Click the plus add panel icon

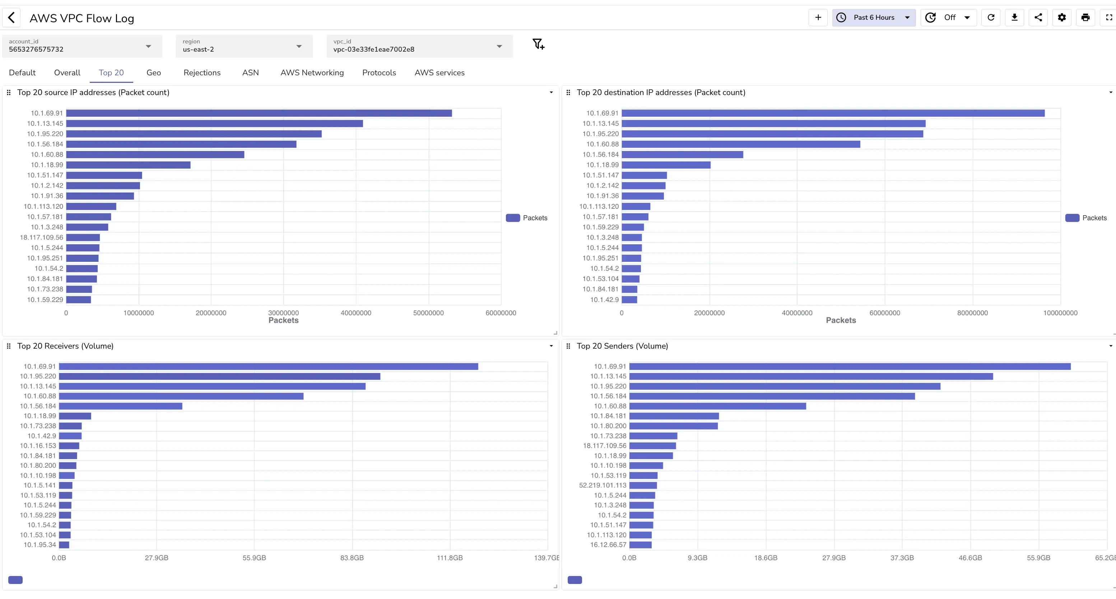(818, 17)
